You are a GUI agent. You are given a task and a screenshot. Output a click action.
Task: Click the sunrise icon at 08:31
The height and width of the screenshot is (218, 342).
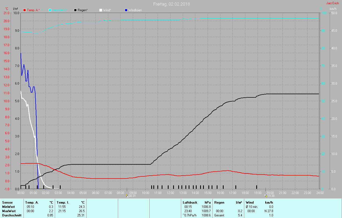[x=127, y=196]
